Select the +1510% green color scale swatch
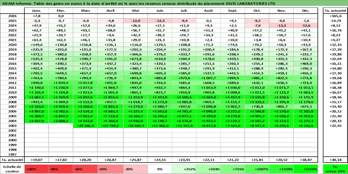Screen dimensions: 348x174 tap(306, 169)
